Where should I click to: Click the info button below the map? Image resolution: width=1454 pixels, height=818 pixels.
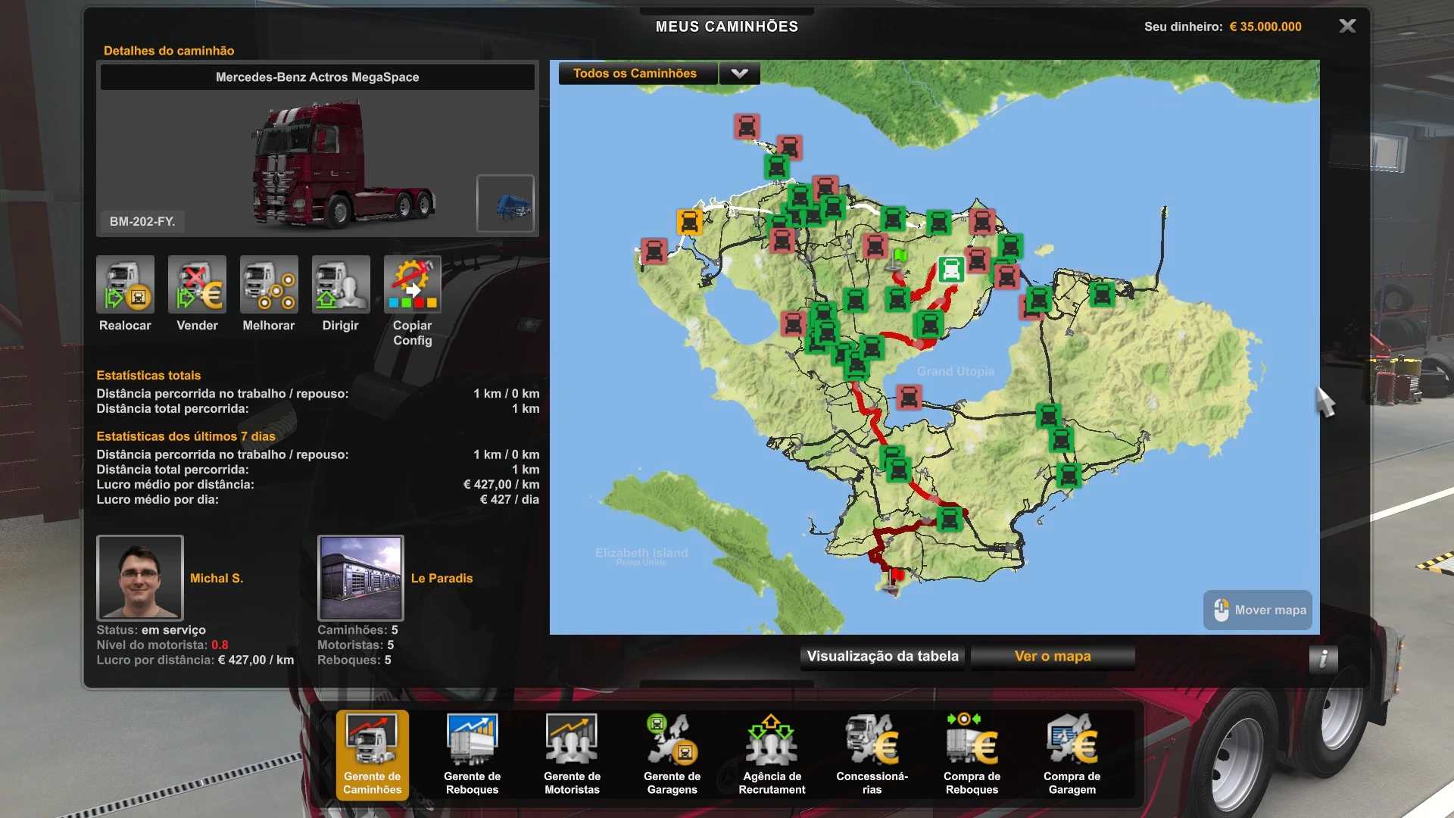(x=1322, y=658)
